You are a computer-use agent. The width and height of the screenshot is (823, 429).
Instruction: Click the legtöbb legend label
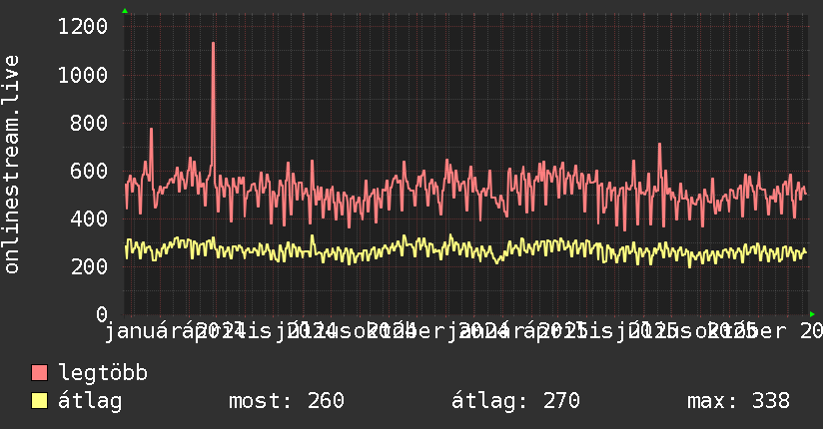click(x=103, y=373)
